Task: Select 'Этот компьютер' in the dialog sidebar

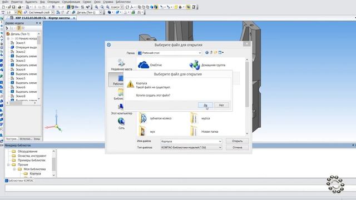Action: [121, 109]
